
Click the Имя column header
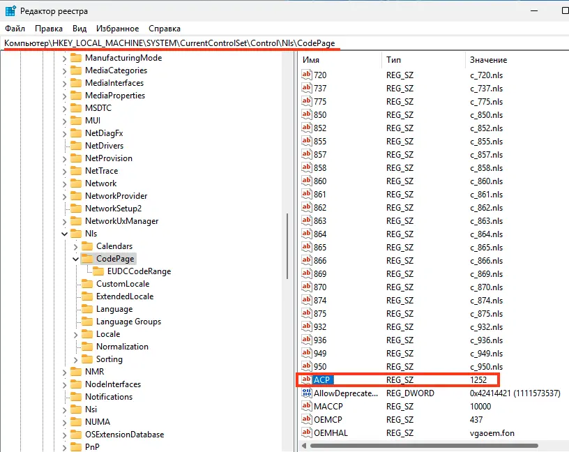point(340,60)
